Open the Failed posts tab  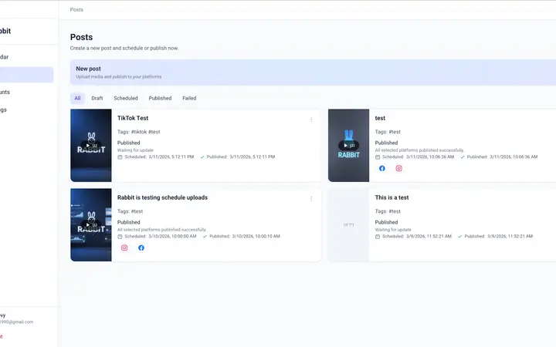pyautogui.click(x=189, y=99)
